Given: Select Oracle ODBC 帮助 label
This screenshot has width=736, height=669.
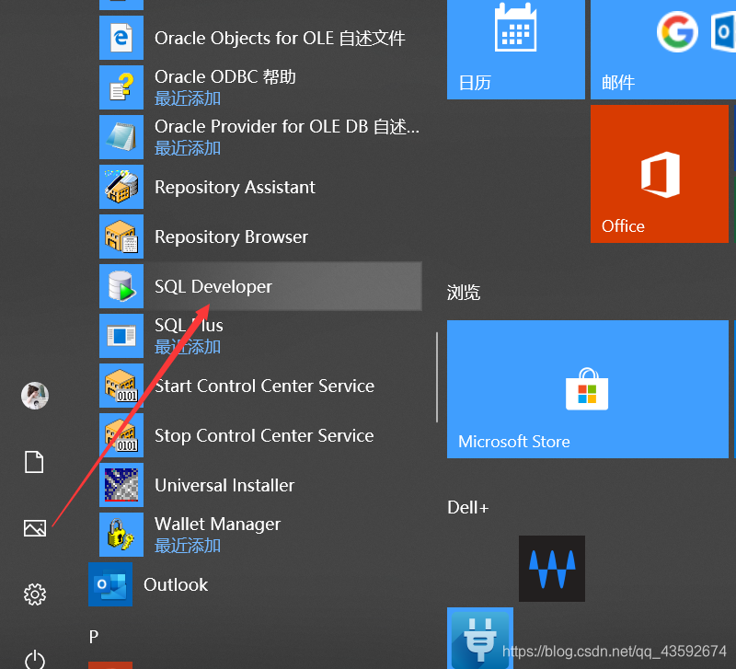Looking at the screenshot, I should (225, 76).
